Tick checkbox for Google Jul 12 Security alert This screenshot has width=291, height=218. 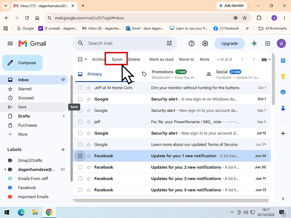(80, 133)
